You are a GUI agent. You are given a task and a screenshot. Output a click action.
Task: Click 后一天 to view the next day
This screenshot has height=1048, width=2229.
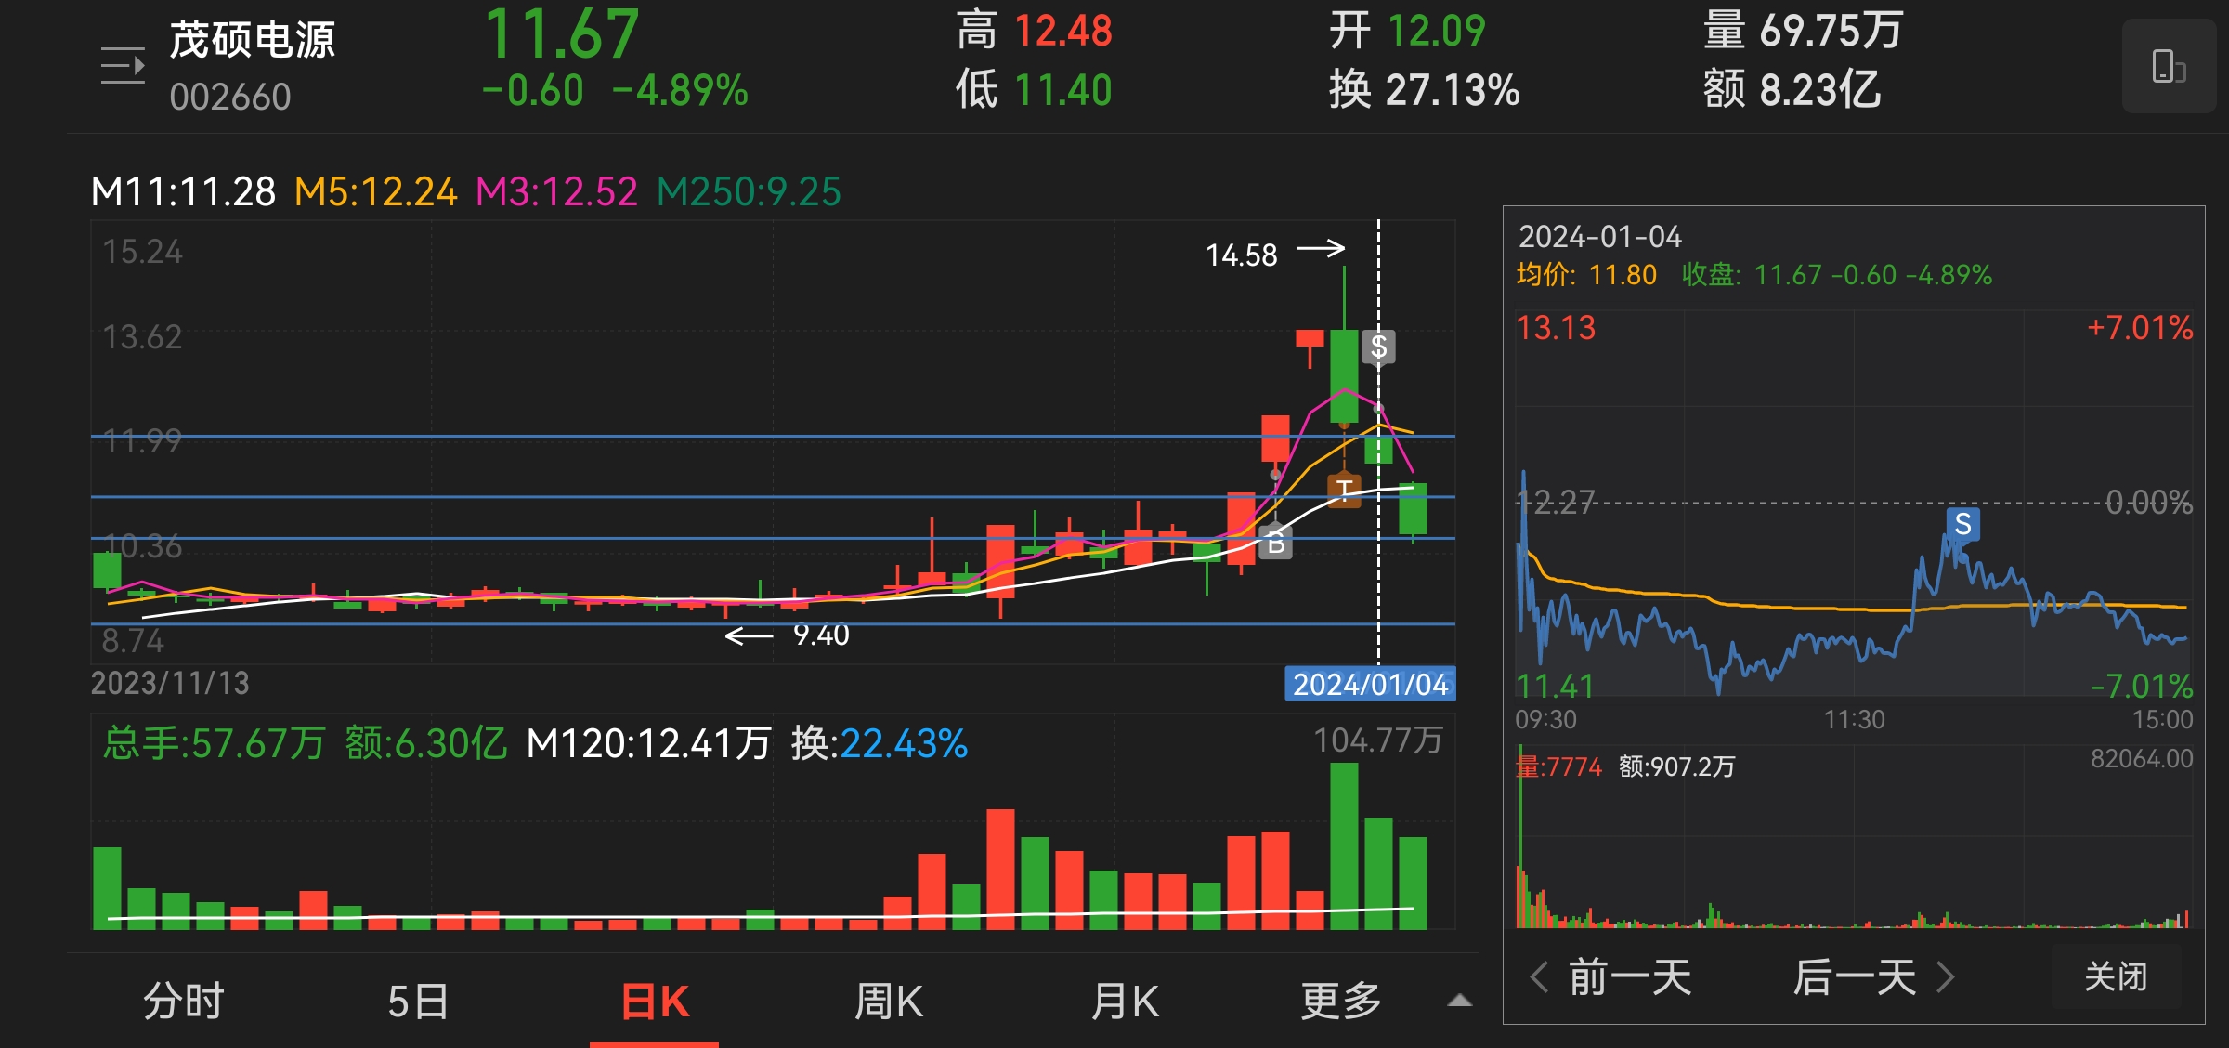[1858, 976]
